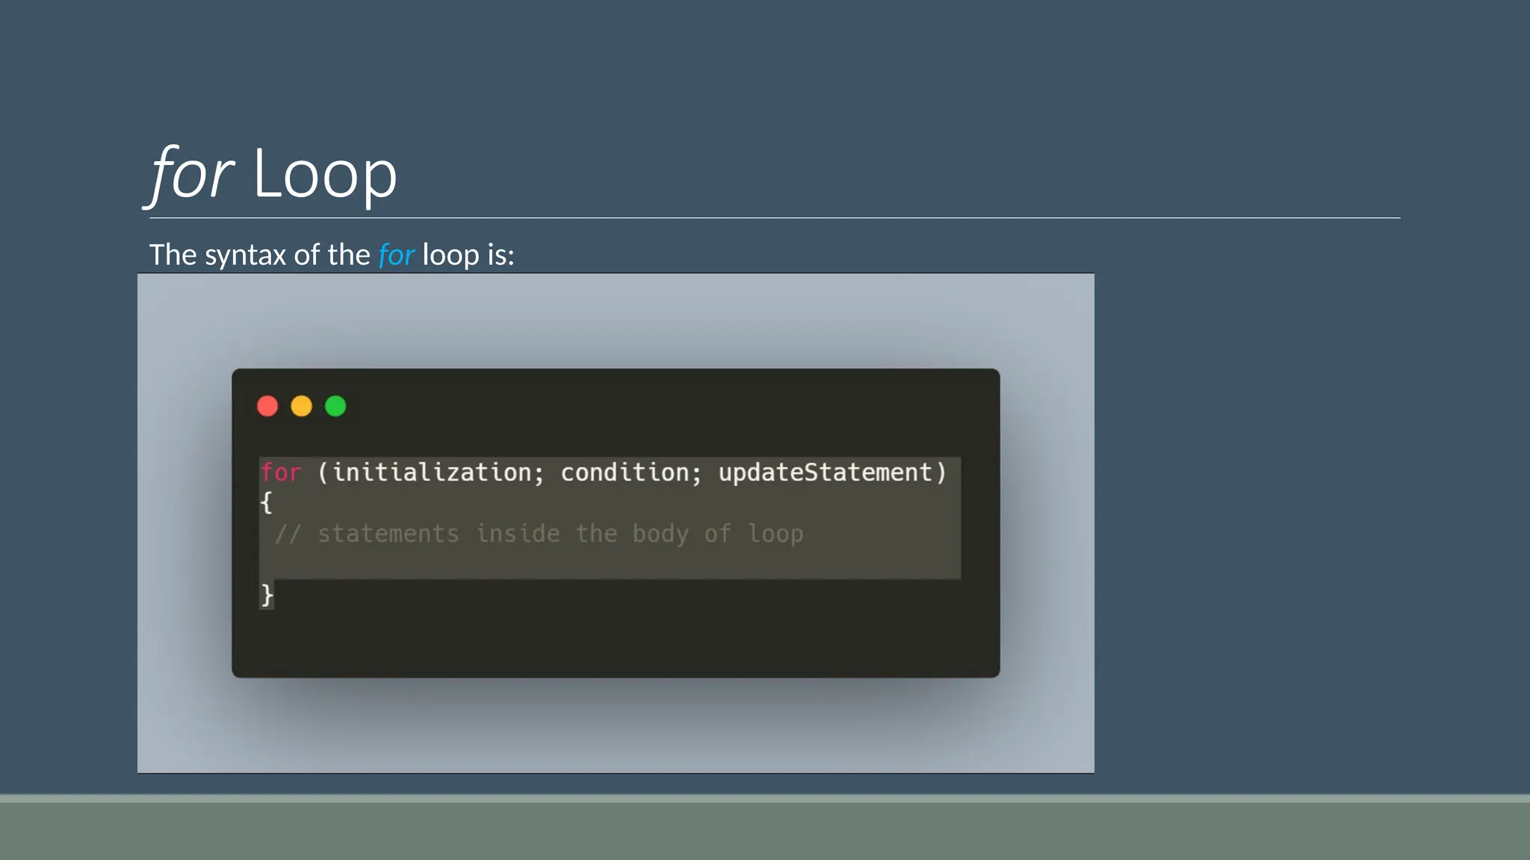1530x860 pixels.
Task: Click the yellow minimize dot in code window
Action: click(301, 406)
